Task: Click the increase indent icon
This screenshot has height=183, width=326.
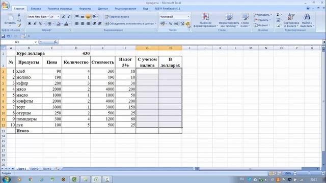Action: click(x=100, y=24)
